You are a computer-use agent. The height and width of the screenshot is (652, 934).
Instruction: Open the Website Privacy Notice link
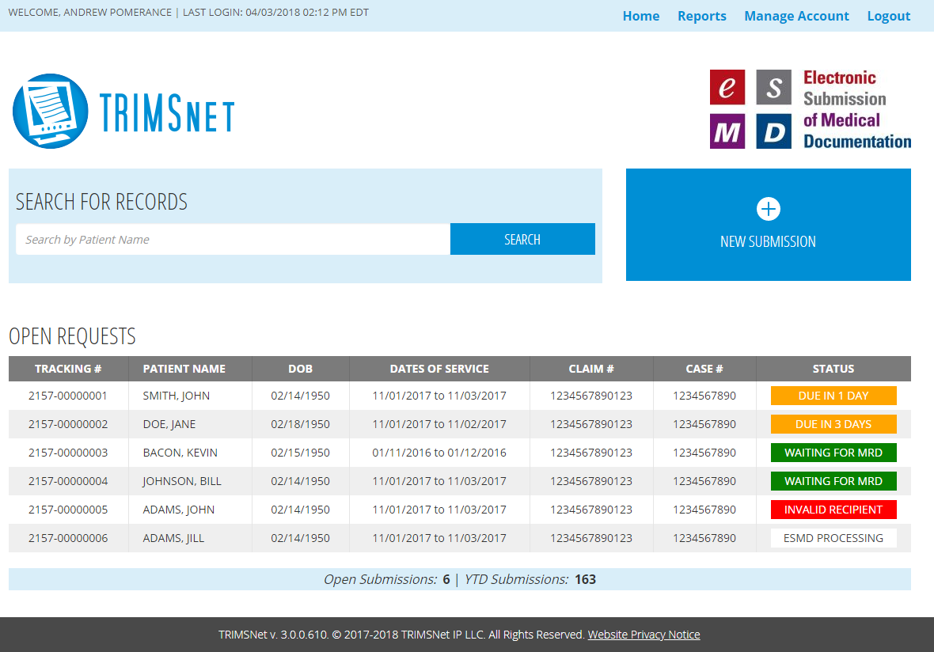(x=644, y=635)
